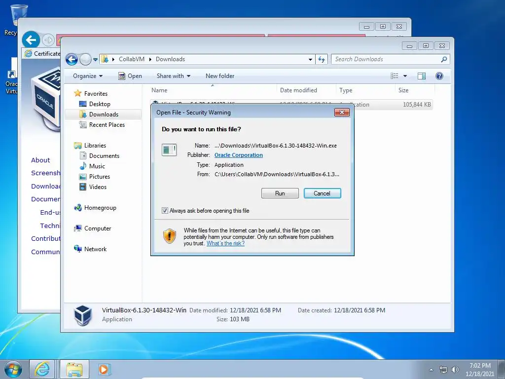This screenshot has height=379, width=505.
Task: Uncheck Always ask before opening this file
Action: pos(165,210)
